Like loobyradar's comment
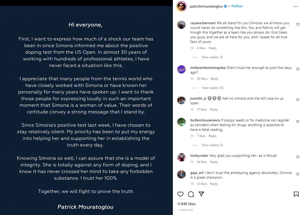Screen dimensions: 303x215 [x=297, y=157]
